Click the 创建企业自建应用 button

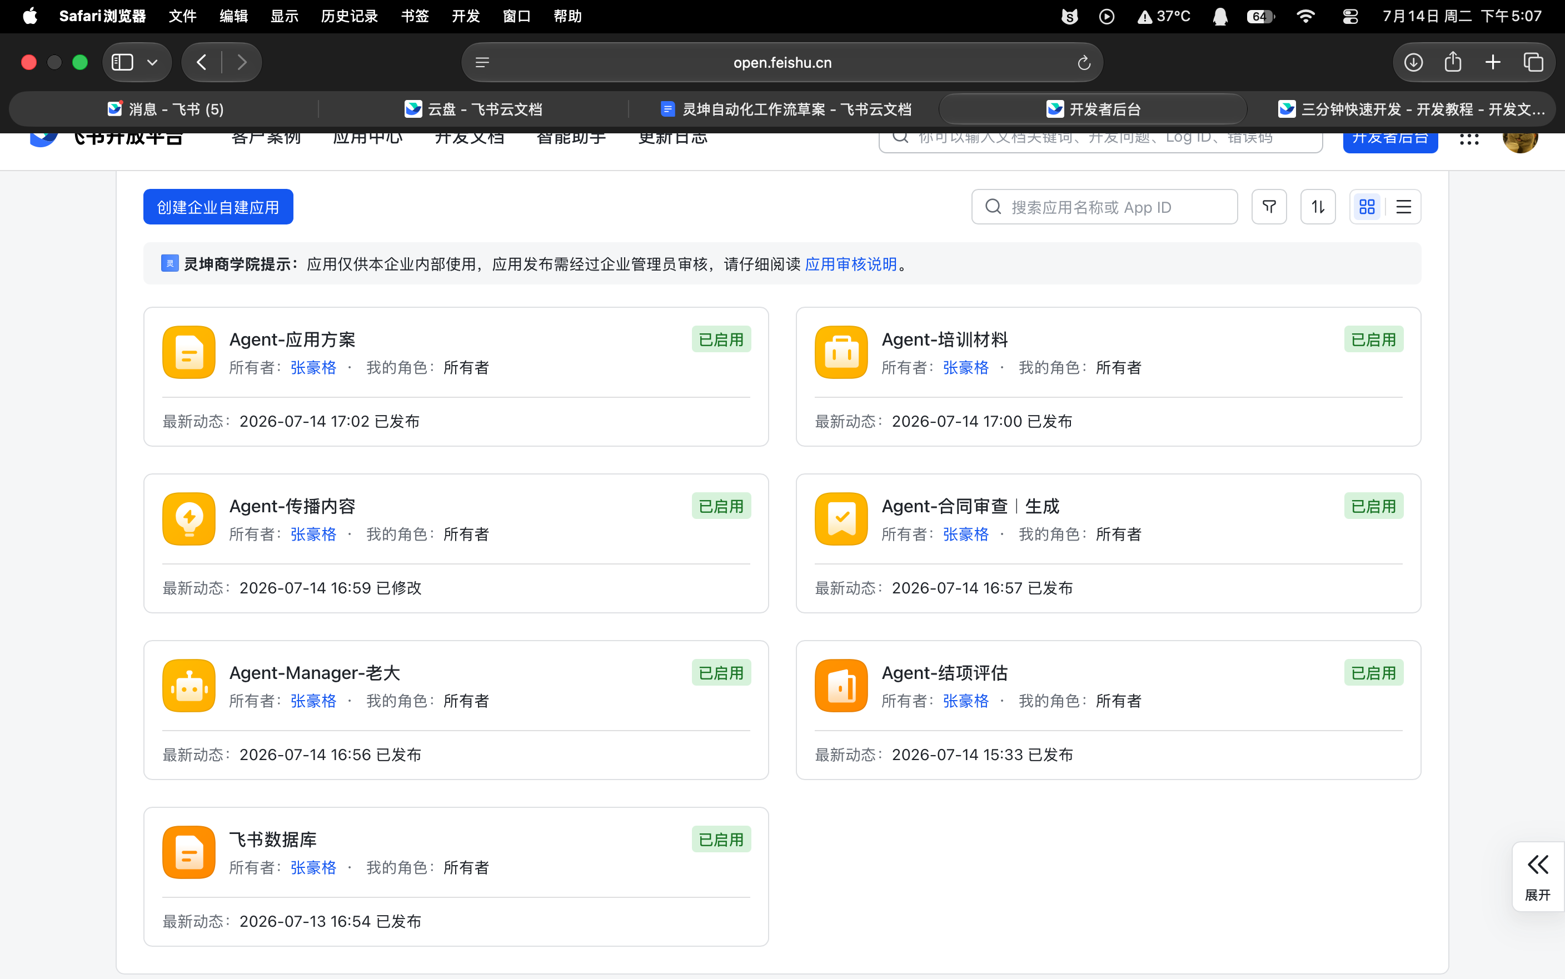click(218, 207)
